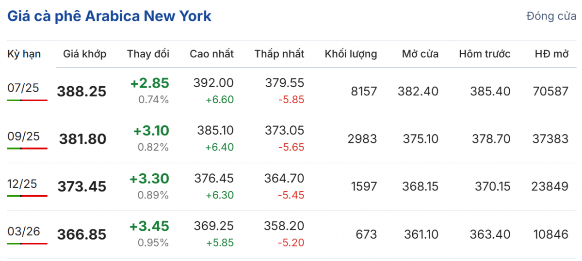This screenshot has width=582, height=261.
Task: Select the Giá khớp column header
Action: point(84,54)
